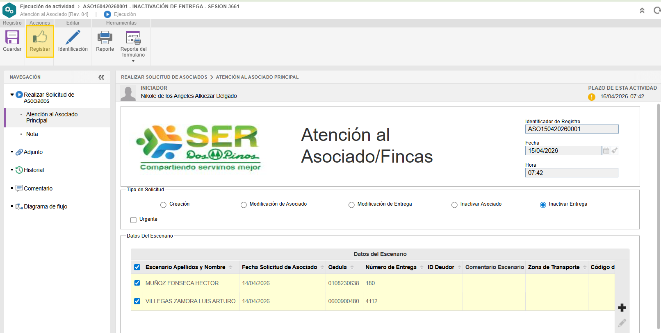Click the Reporte printer icon

(x=105, y=38)
